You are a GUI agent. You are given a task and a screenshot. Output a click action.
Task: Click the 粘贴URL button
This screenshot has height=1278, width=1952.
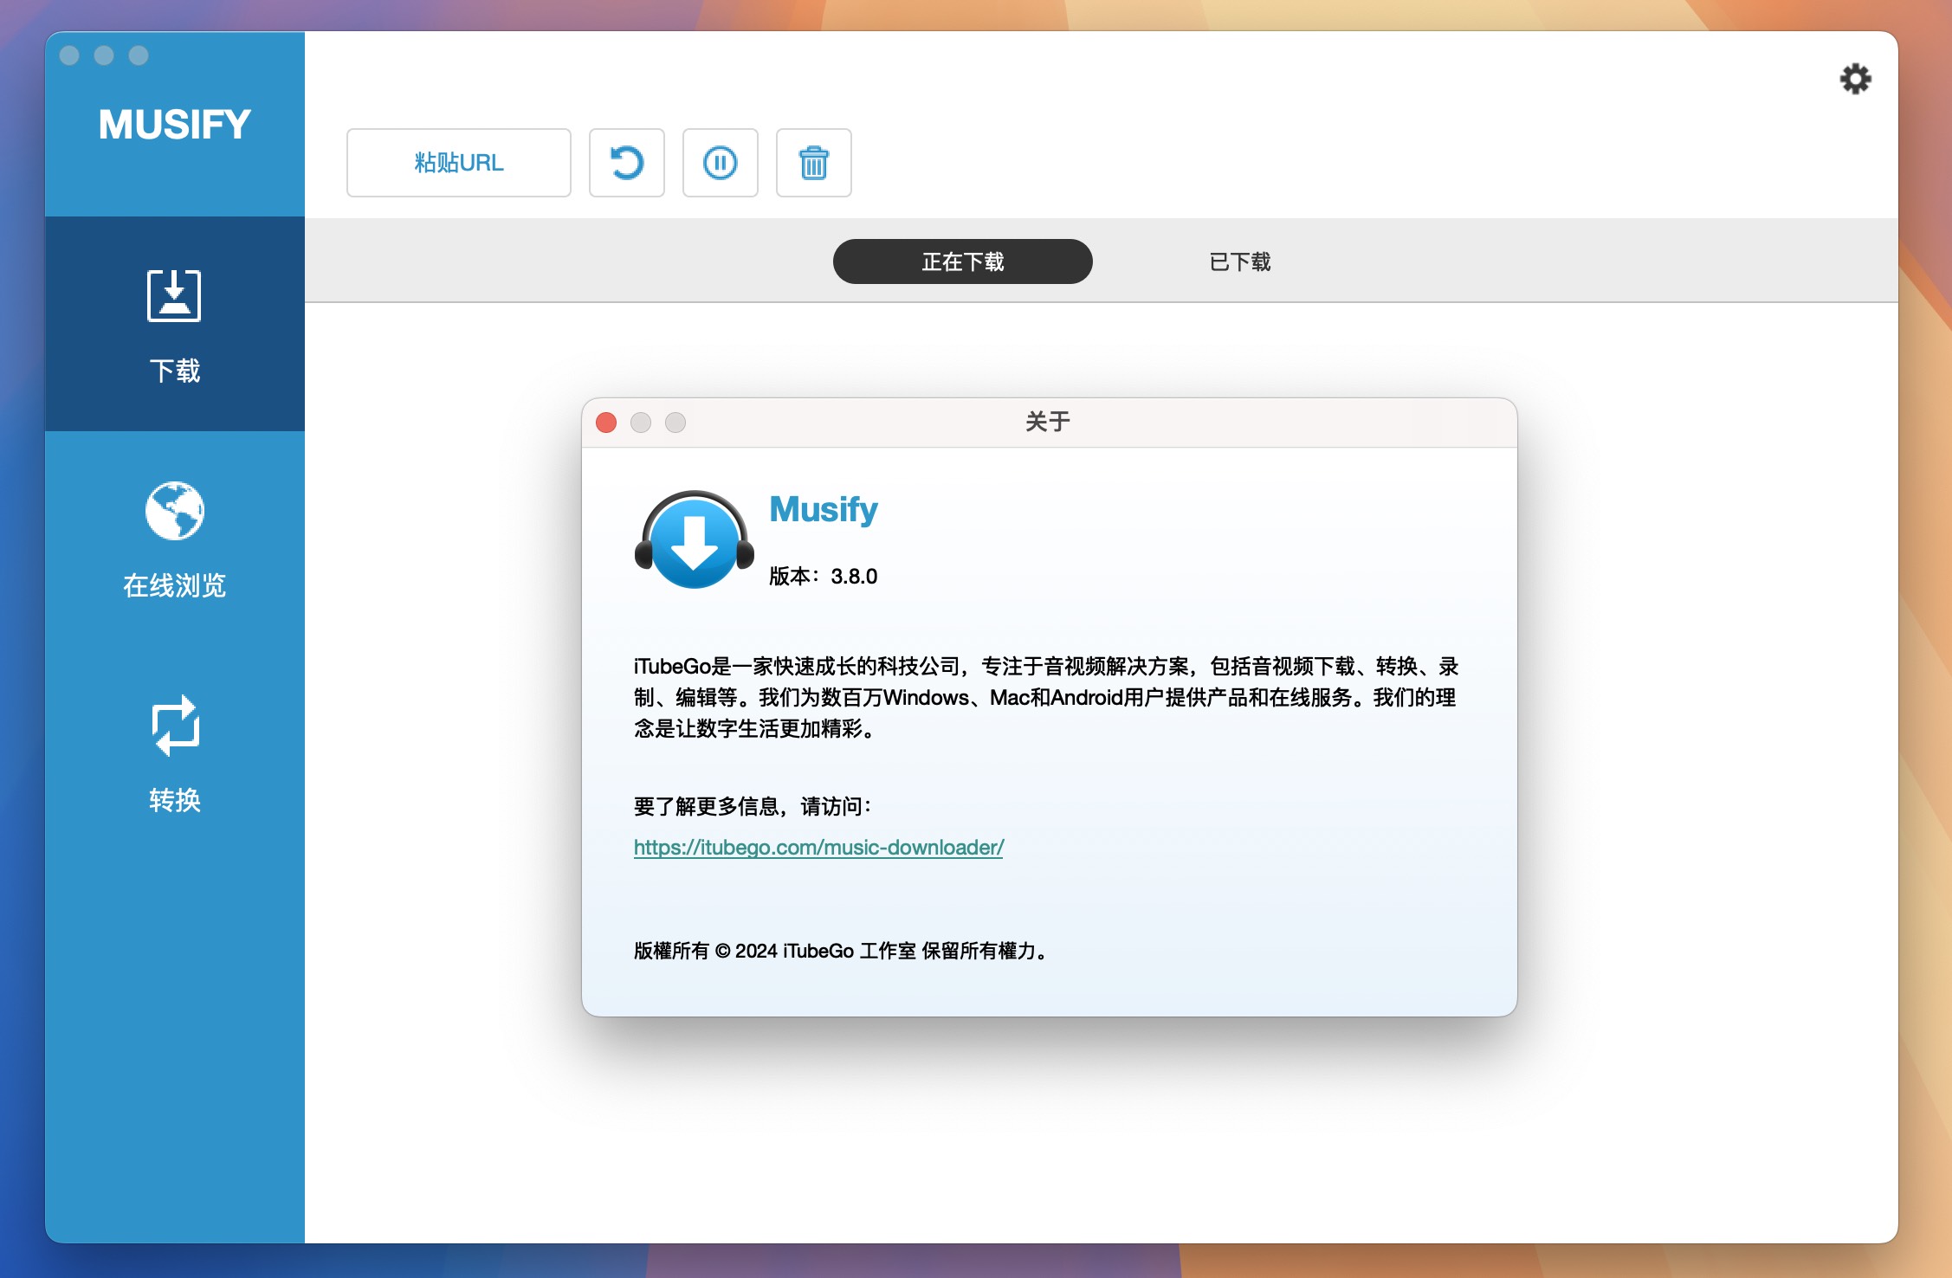pos(458,163)
